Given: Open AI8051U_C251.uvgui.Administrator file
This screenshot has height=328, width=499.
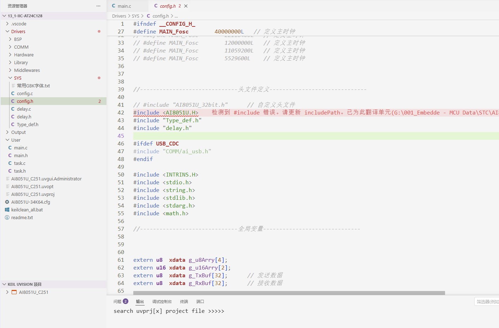Looking at the screenshot, I should pos(54,179).
